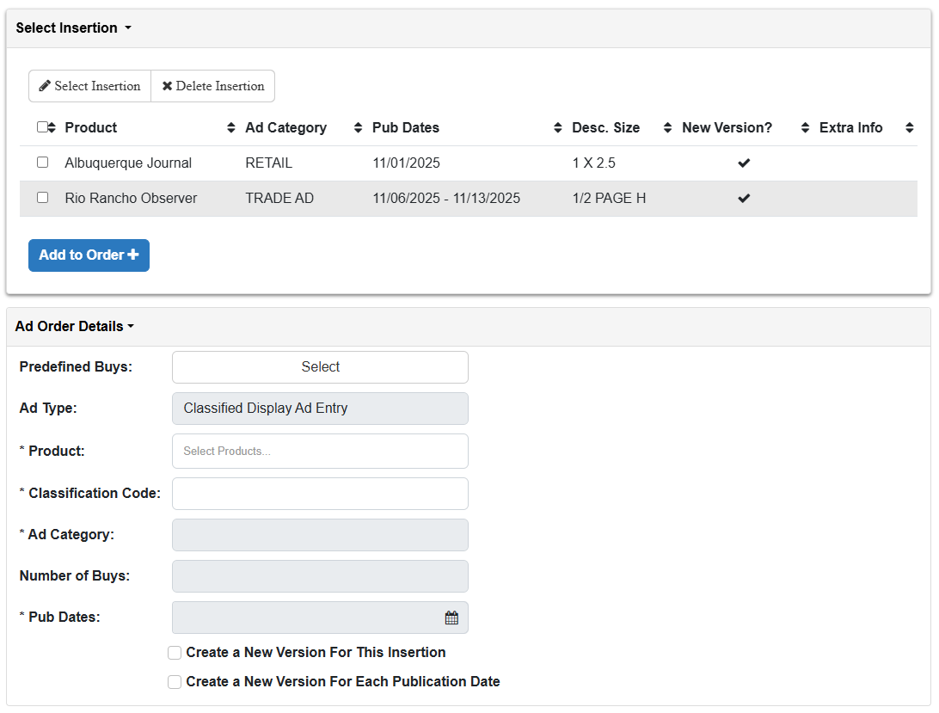Click the Ad Category input field
Image resolution: width=939 pixels, height=713 pixels.
point(320,535)
